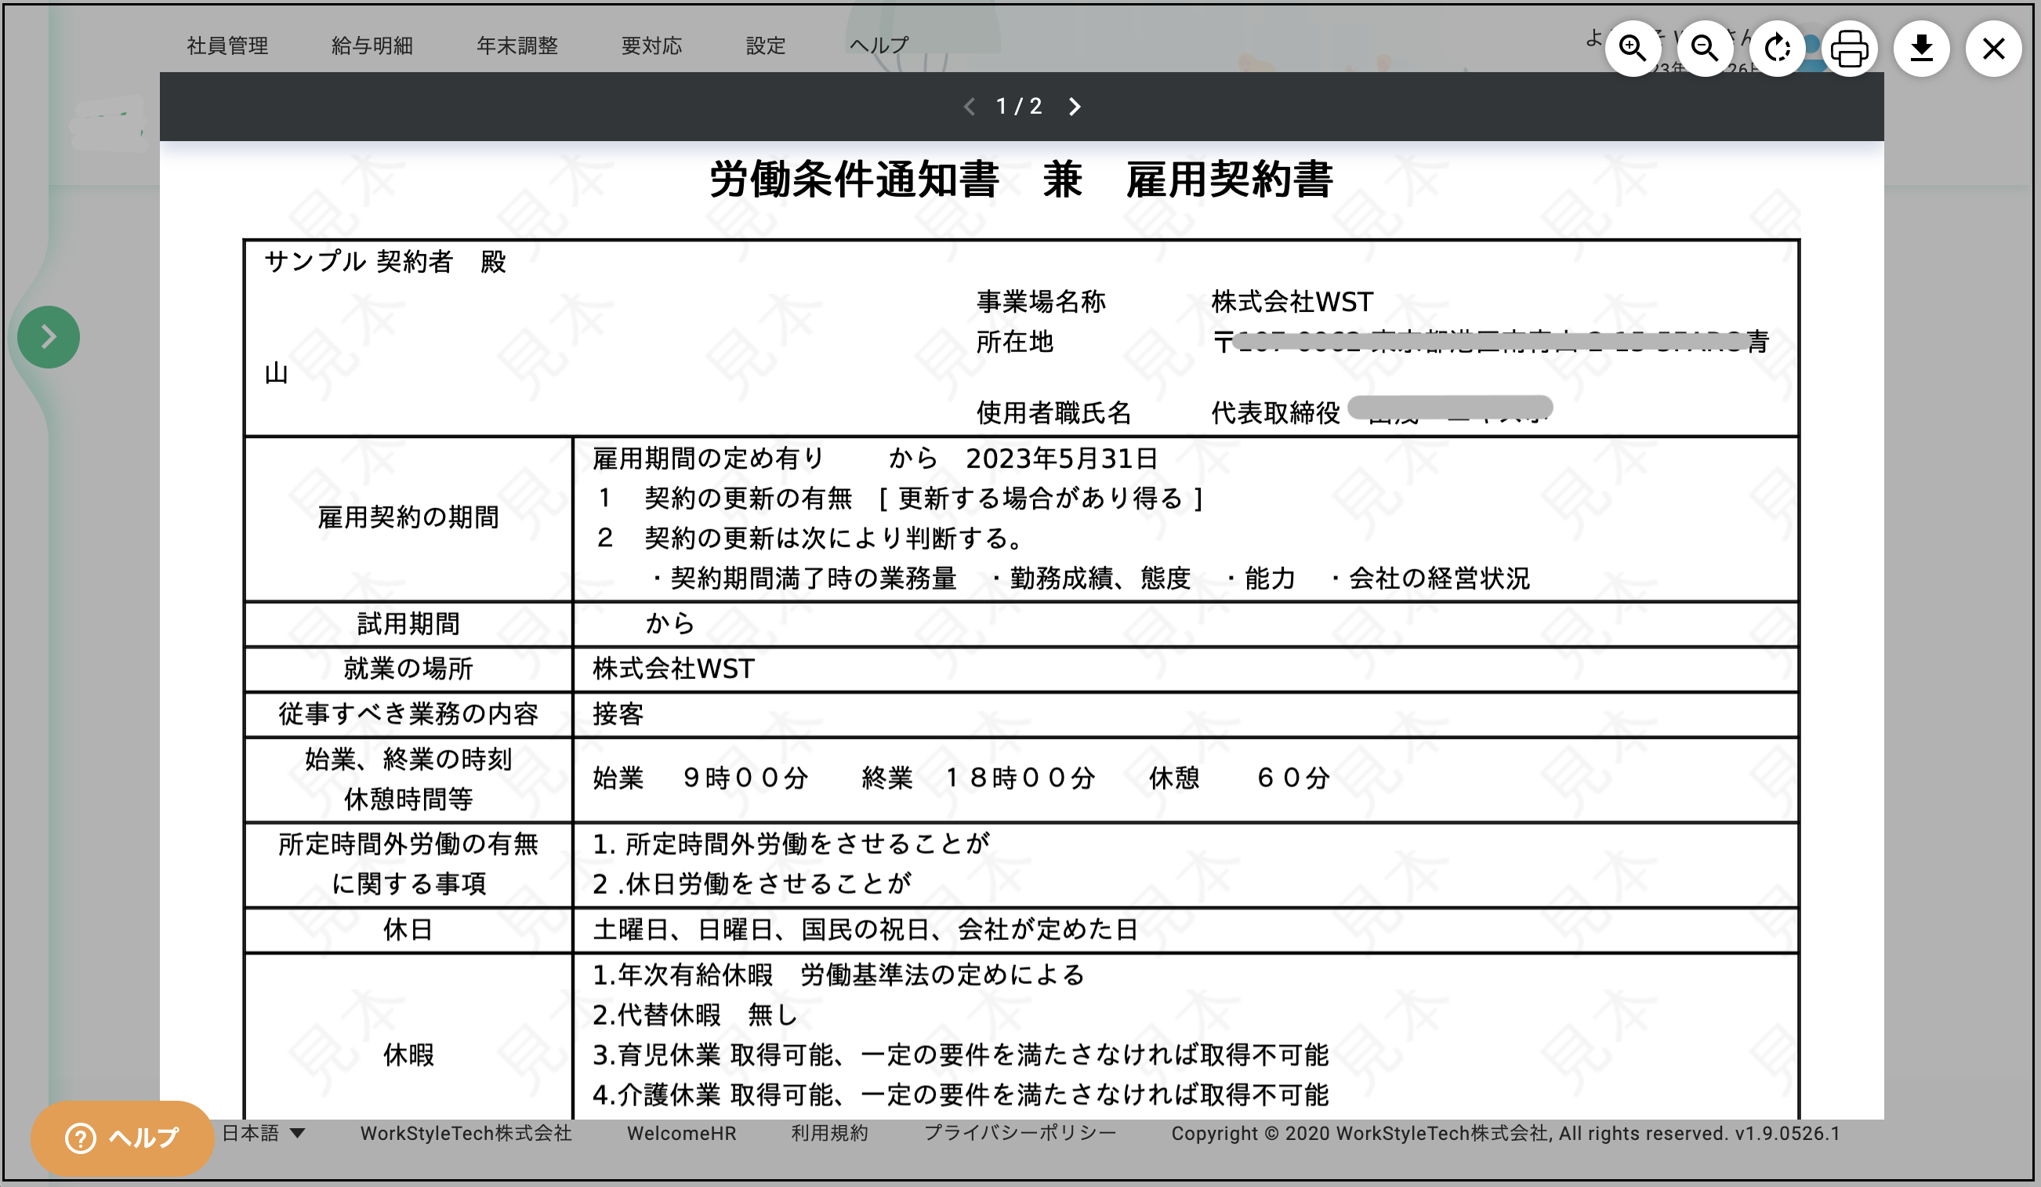Click the page indicator 1 / 2
This screenshot has width=2041, height=1187.
tap(1019, 106)
